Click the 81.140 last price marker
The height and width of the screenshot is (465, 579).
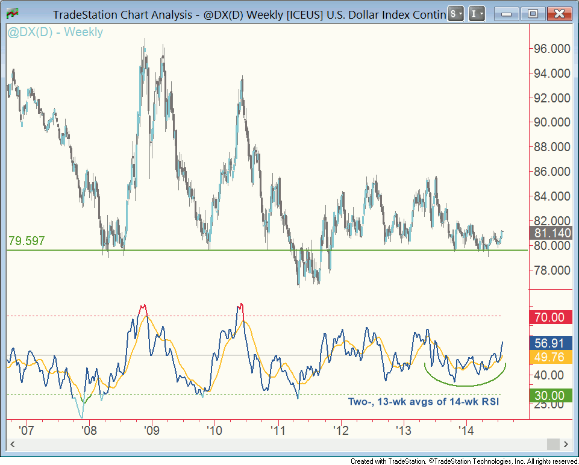point(549,234)
